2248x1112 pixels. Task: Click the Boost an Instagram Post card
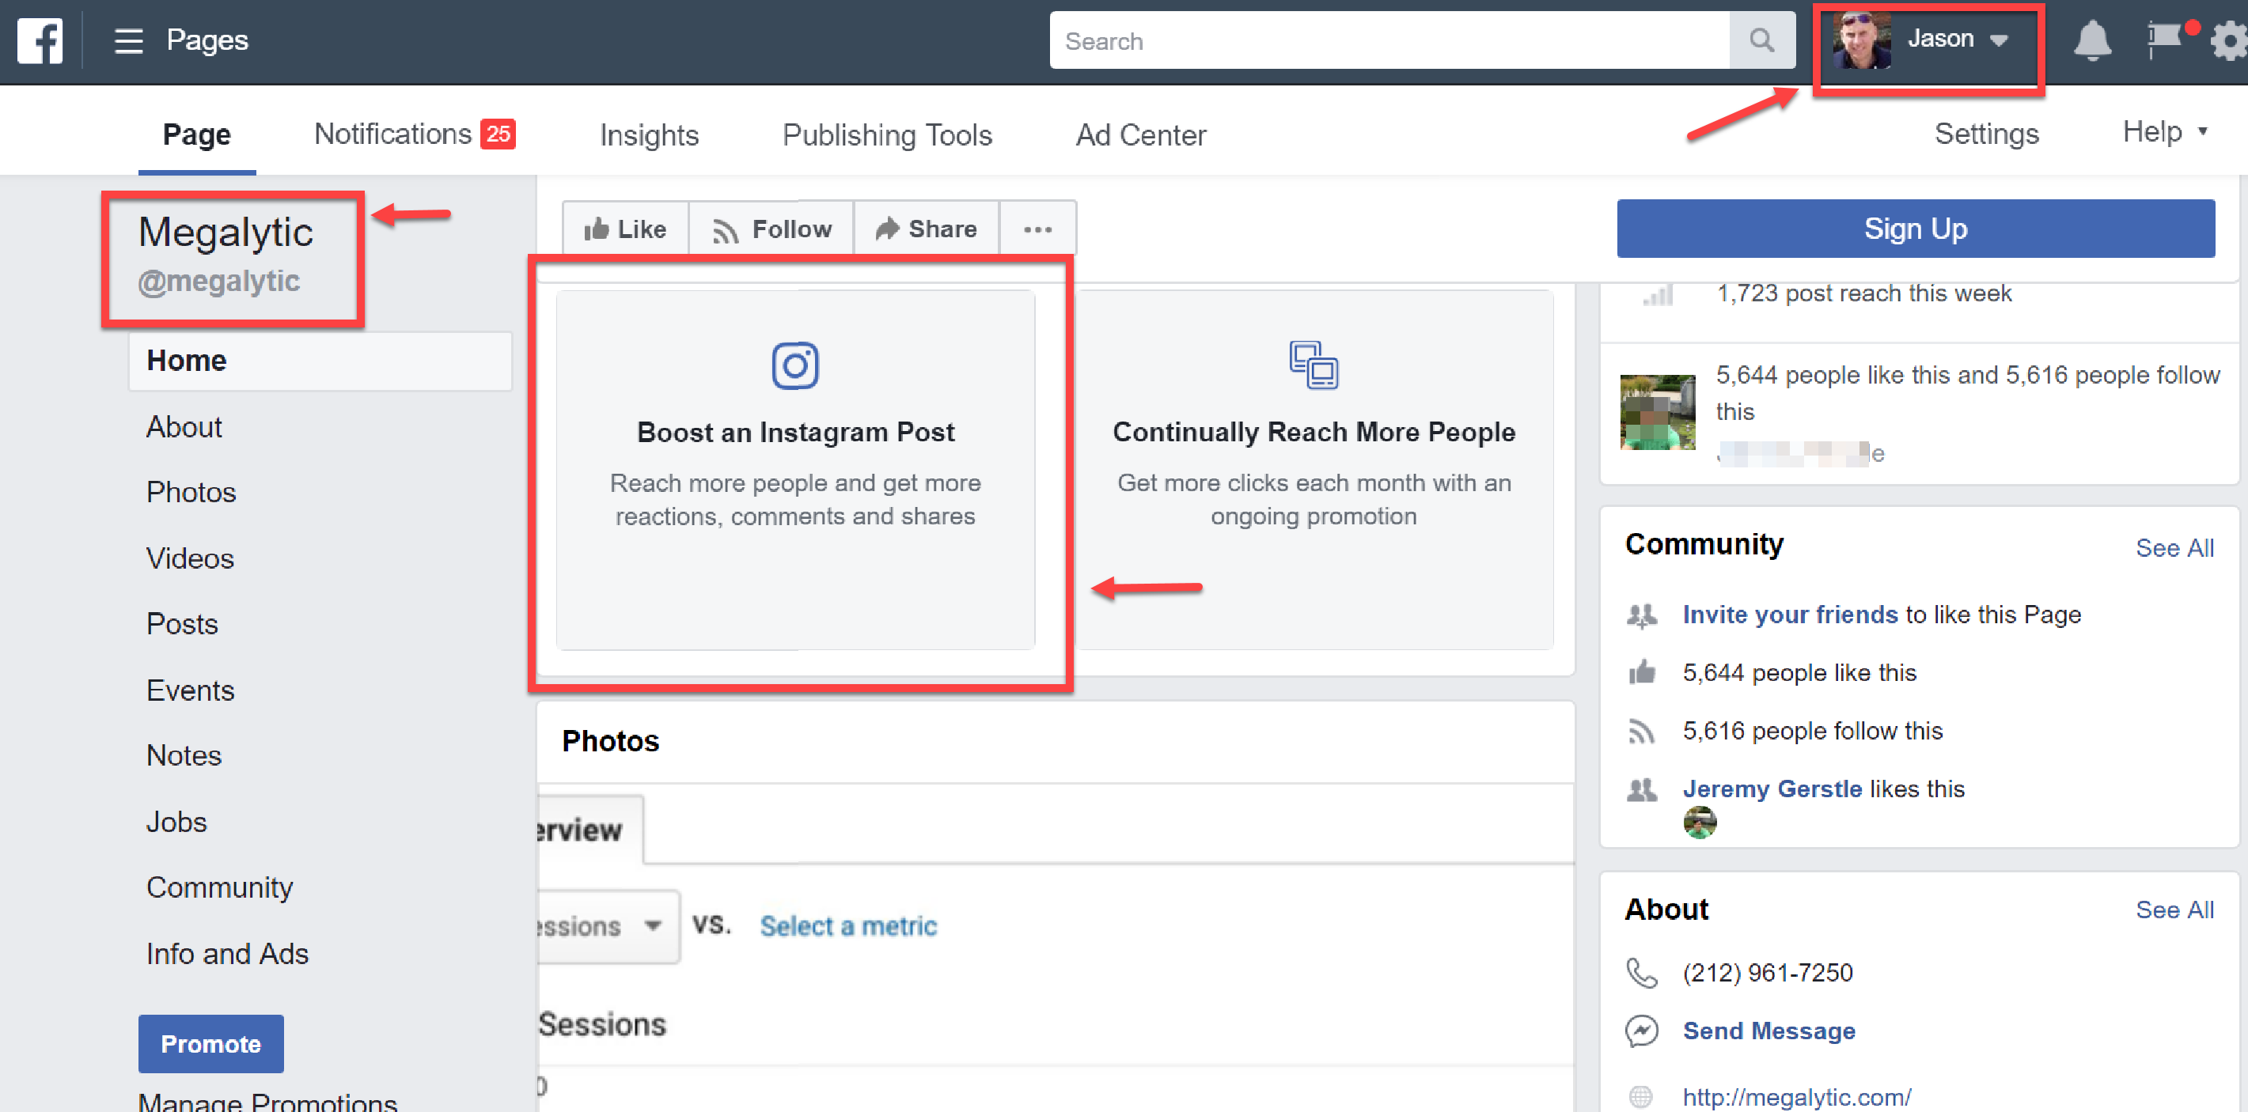(796, 470)
